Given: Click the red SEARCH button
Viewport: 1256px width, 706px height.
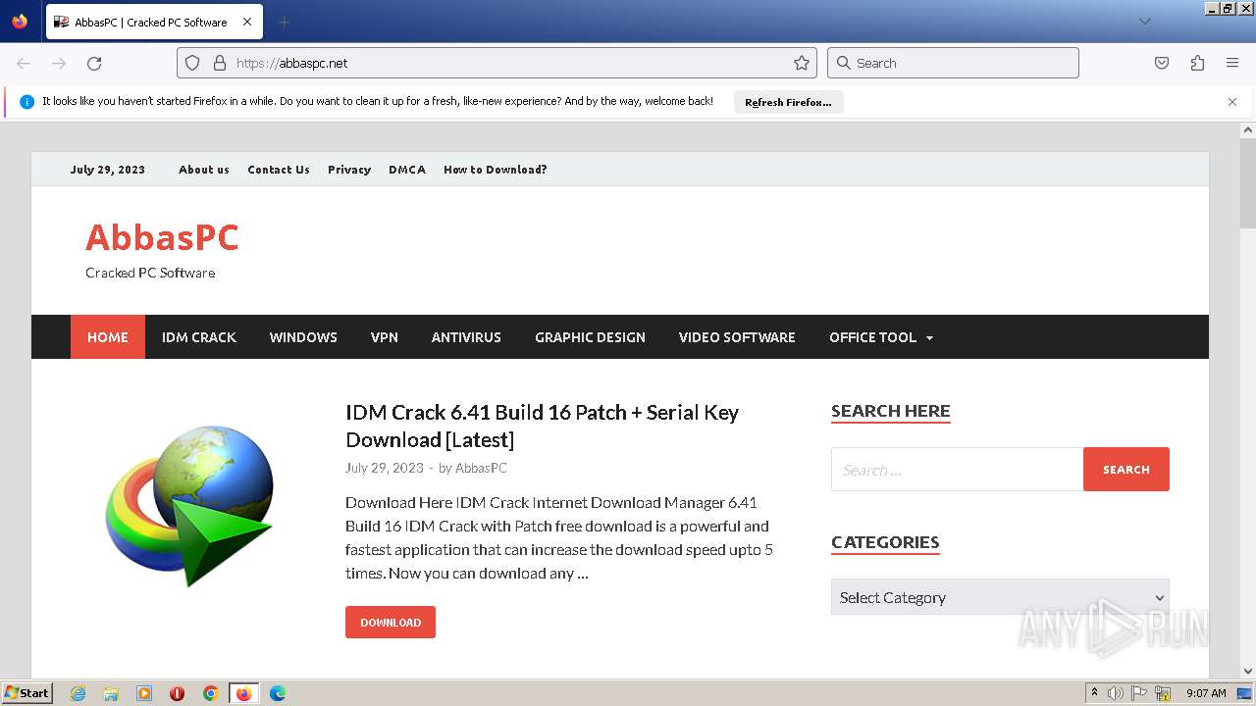Looking at the screenshot, I should [x=1126, y=469].
